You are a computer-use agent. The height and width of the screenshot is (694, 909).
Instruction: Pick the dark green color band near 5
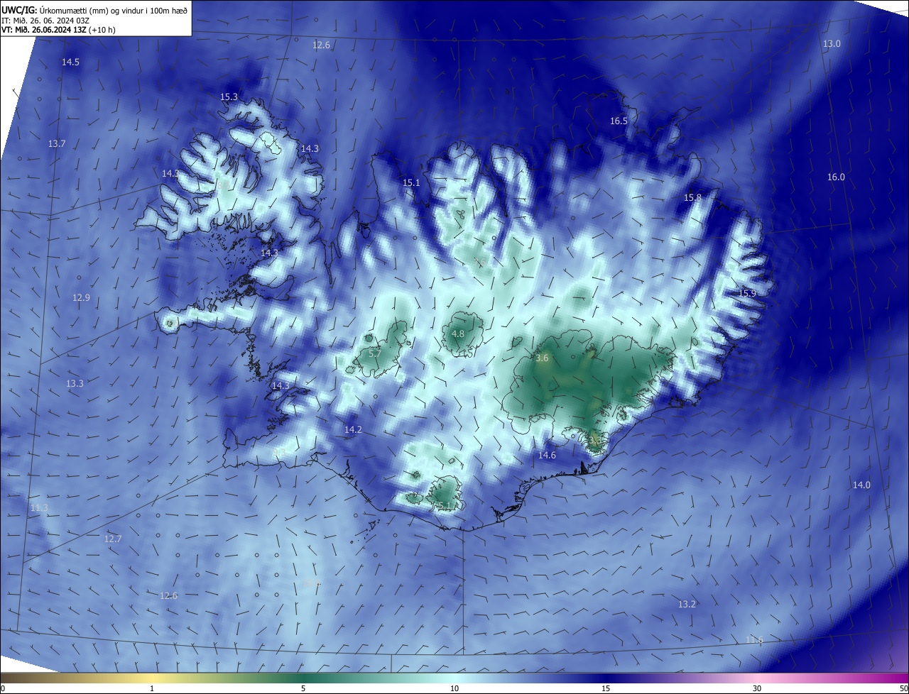click(303, 678)
